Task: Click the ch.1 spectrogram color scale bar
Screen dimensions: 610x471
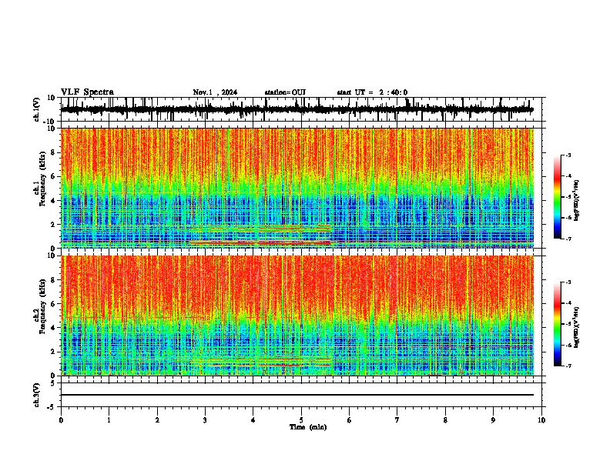Action: point(558,197)
